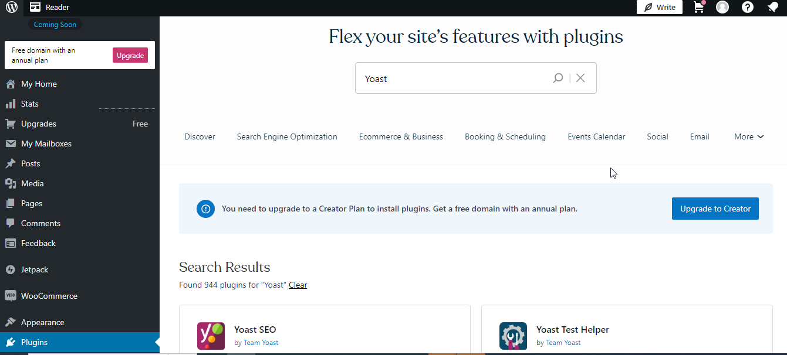Click the Free label next to Upgrades
The height and width of the screenshot is (355, 787).
point(140,124)
